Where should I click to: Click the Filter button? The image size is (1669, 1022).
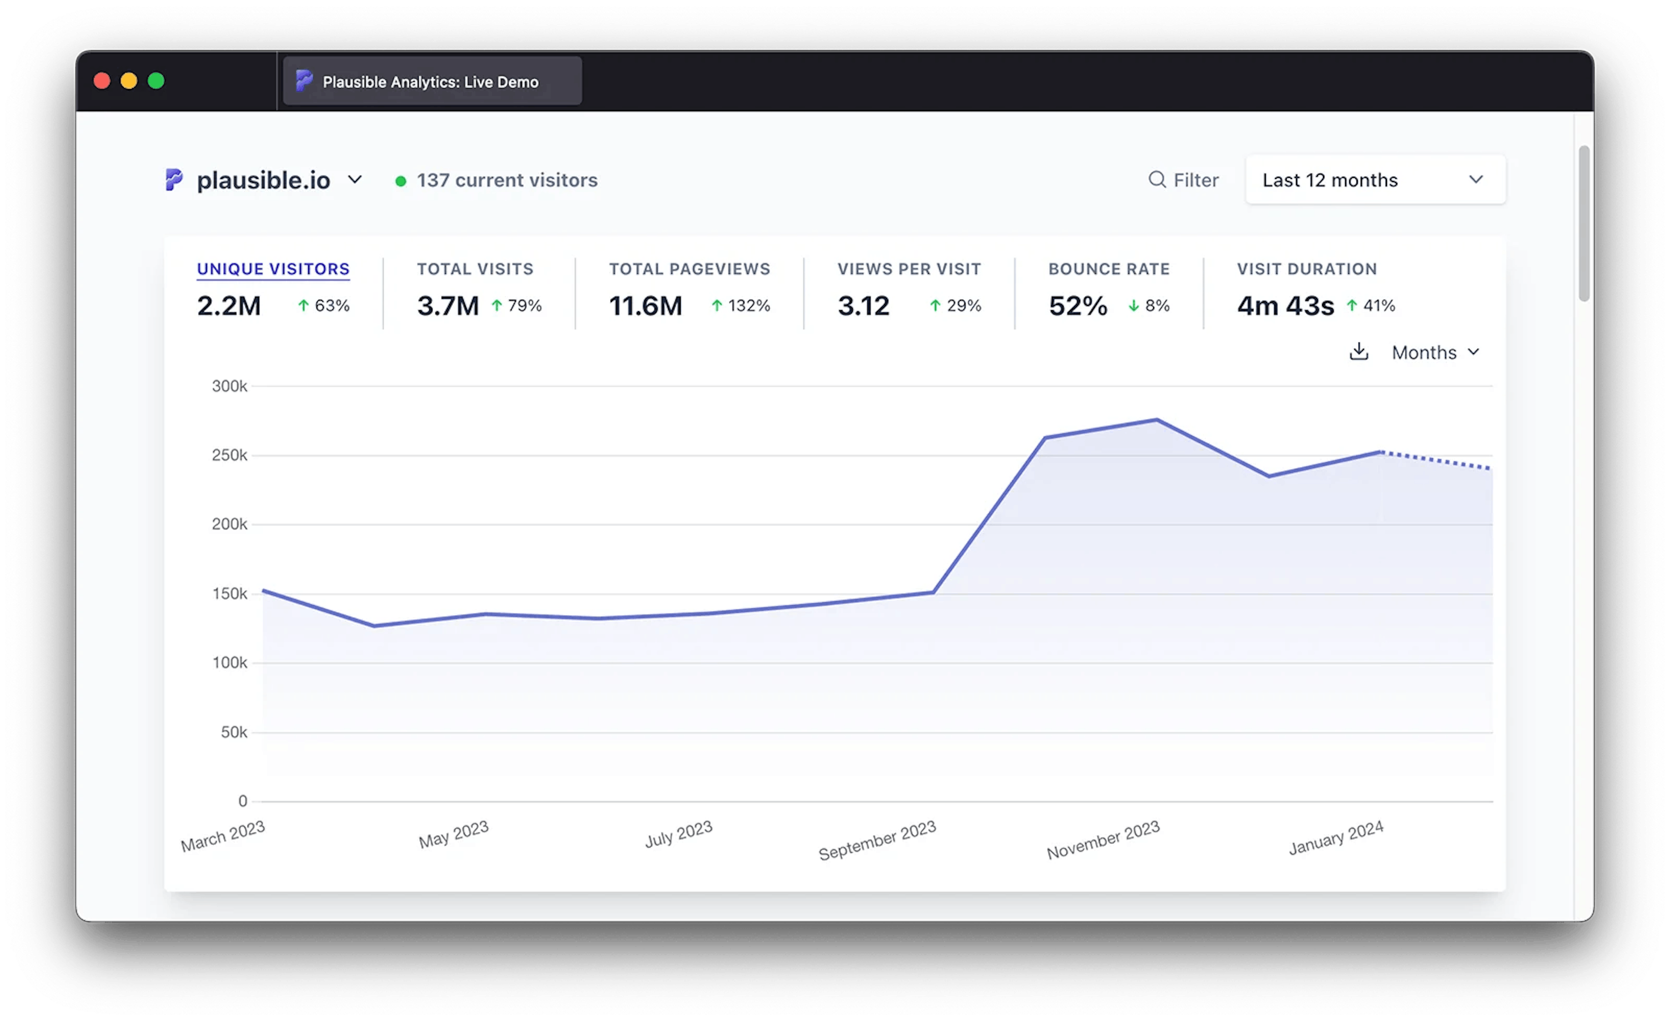[x=1184, y=179]
